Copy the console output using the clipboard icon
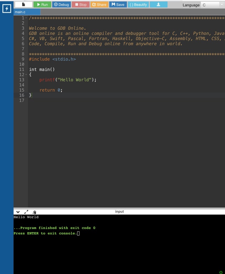Image resolution: width=225 pixels, height=274 pixels. 35,212
